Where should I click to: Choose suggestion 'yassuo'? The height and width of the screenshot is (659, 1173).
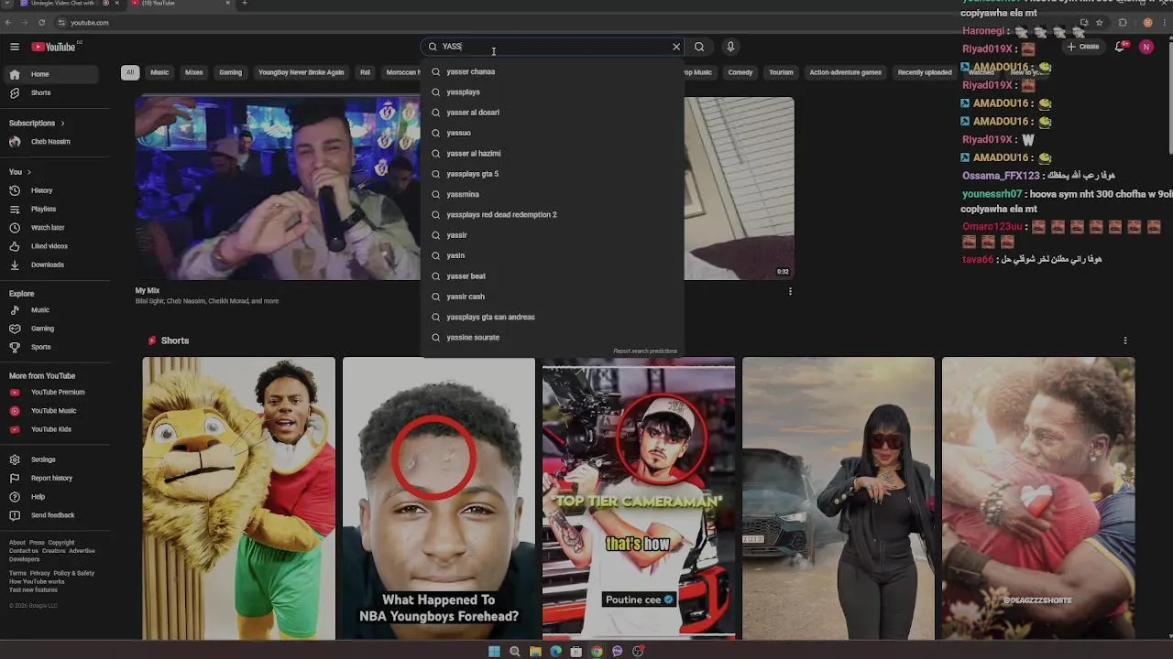[x=552, y=133]
